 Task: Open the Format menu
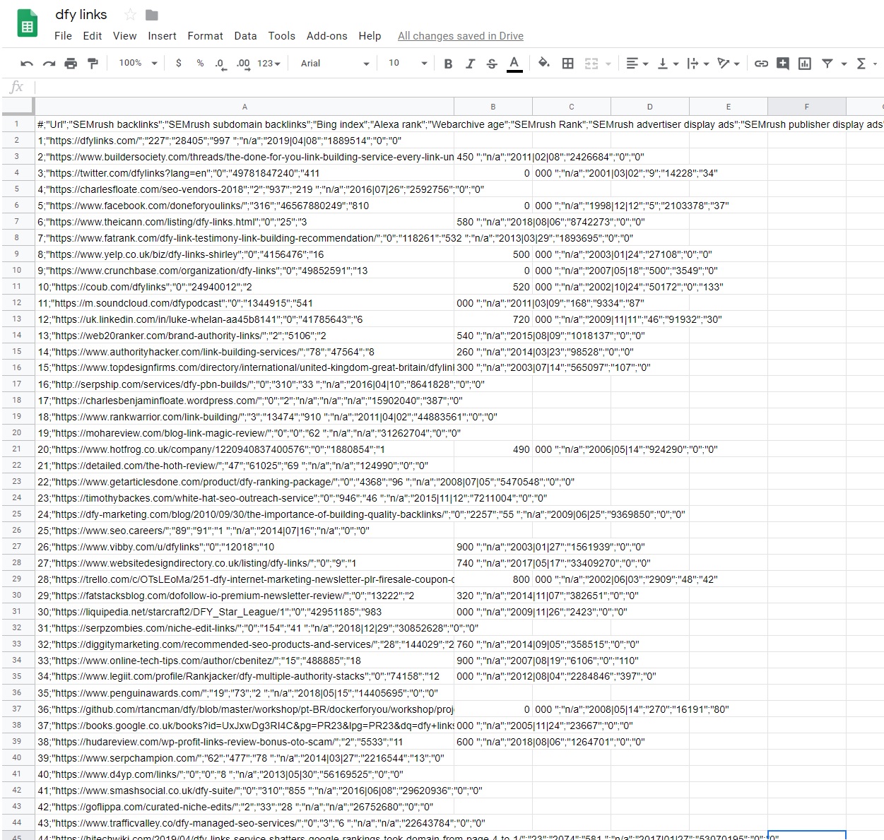[205, 36]
